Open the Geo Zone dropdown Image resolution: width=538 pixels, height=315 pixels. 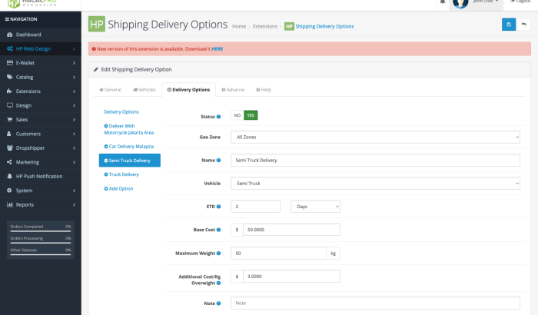(x=375, y=137)
